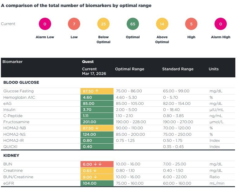Click the Hemoglobin A1C value 4.60
The image size is (239, 188).
click(x=87, y=98)
